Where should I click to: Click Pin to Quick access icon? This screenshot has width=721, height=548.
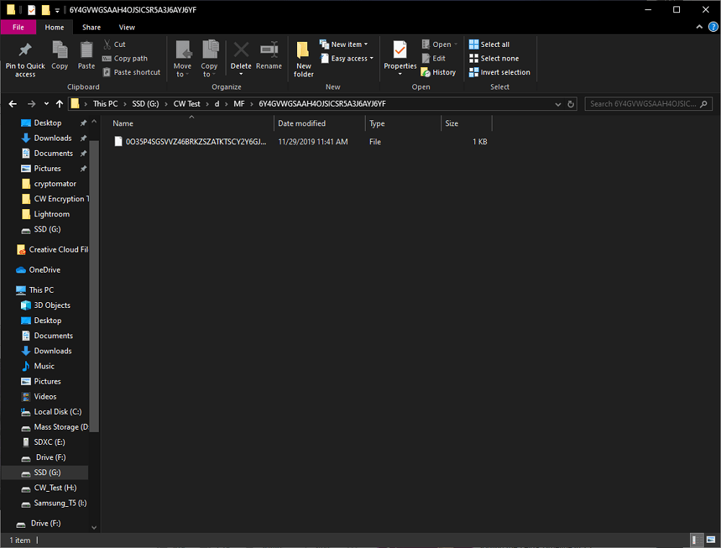click(x=25, y=50)
